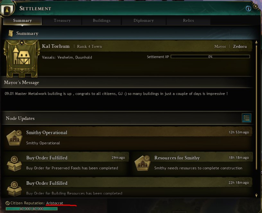The width and height of the screenshot is (262, 213).
Task: Click the Citizen Reputation info icon
Action: (x=7, y=203)
